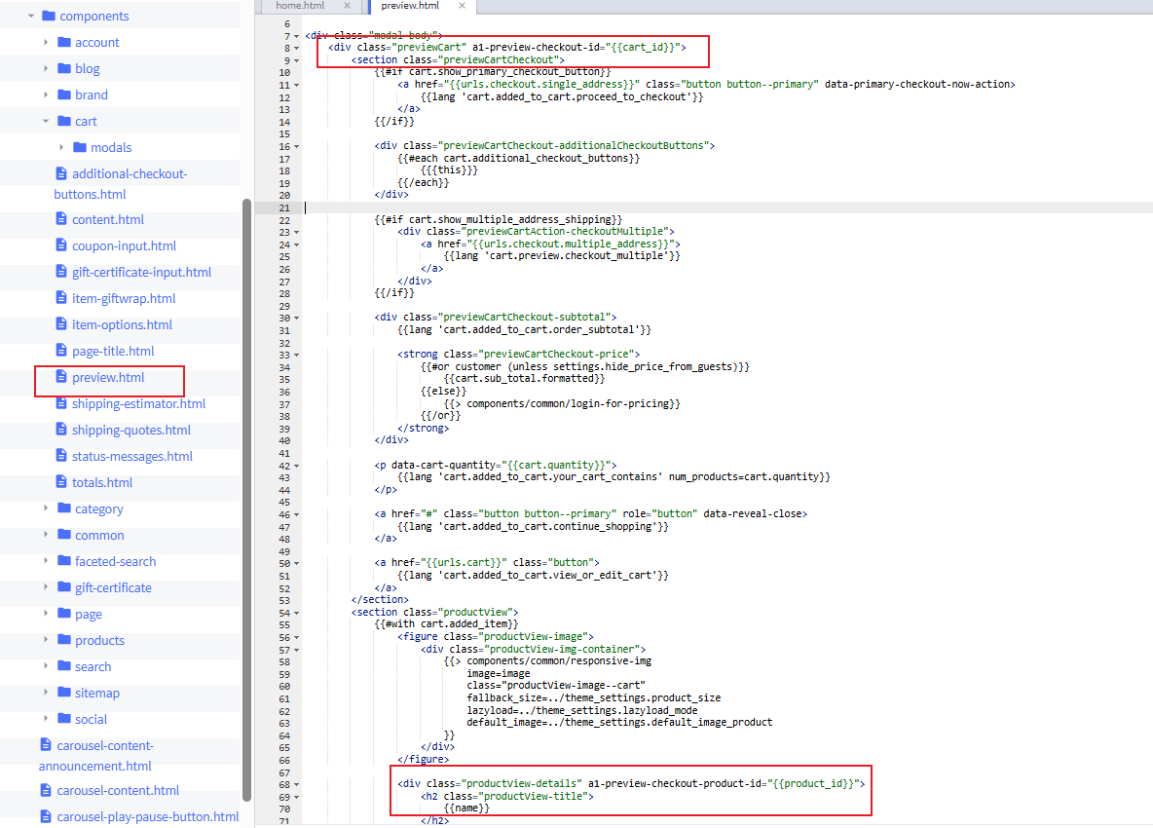
Task: Click the gift-certificate folder icon
Action: click(x=64, y=586)
